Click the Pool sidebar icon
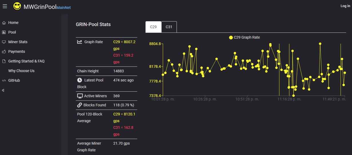Image resolution: width=352 pixels, height=155 pixels. pos(4,32)
